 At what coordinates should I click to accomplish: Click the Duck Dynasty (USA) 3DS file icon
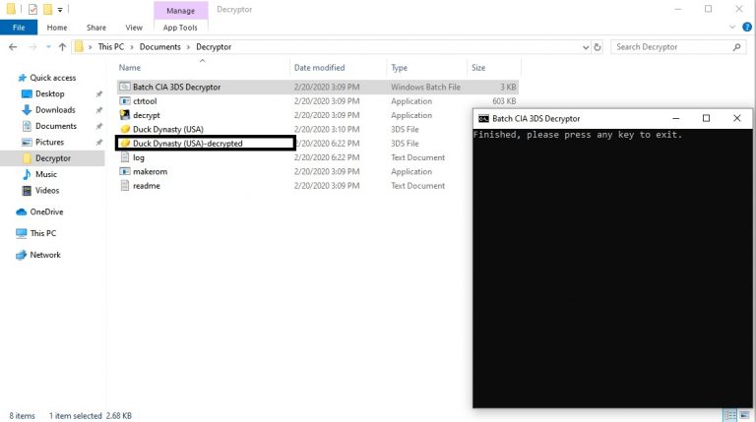124,129
